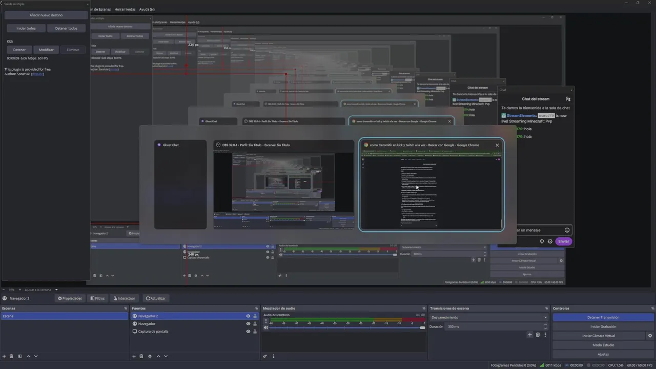This screenshot has height=369, width=656.
Task: Click Detener todos in Salida múltiple
Action: [x=66, y=28]
